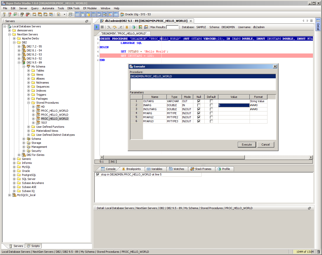Expand the demoservers folder node
Viewport: 322px width, 255px height.
click(x=10, y=30)
